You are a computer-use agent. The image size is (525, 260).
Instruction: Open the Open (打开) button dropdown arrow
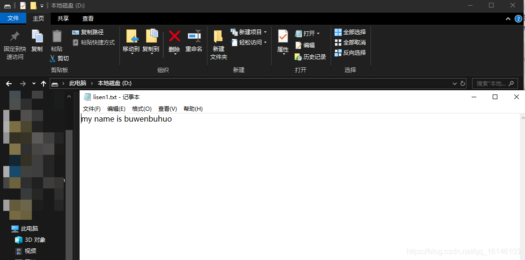click(318, 33)
